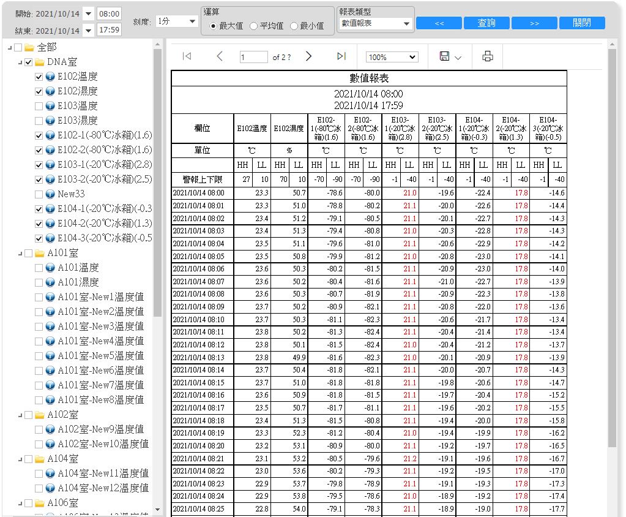Click the A106室 folder icon
Screen dimensions: 626x517
point(40,503)
